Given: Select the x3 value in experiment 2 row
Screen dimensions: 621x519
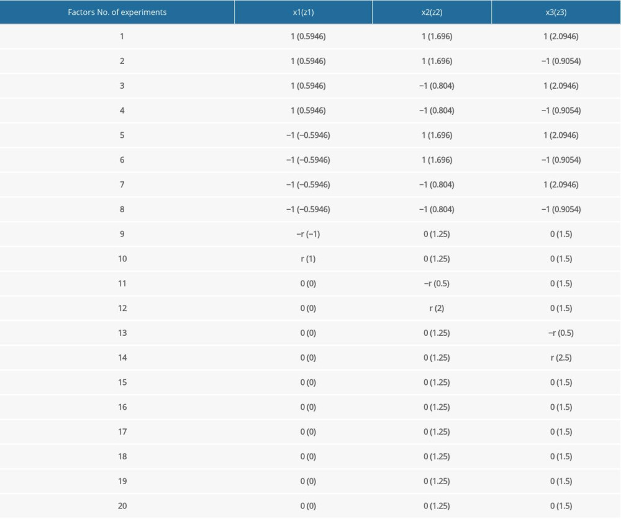Looking at the screenshot, I should pyautogui.click(x=561, y=61).
